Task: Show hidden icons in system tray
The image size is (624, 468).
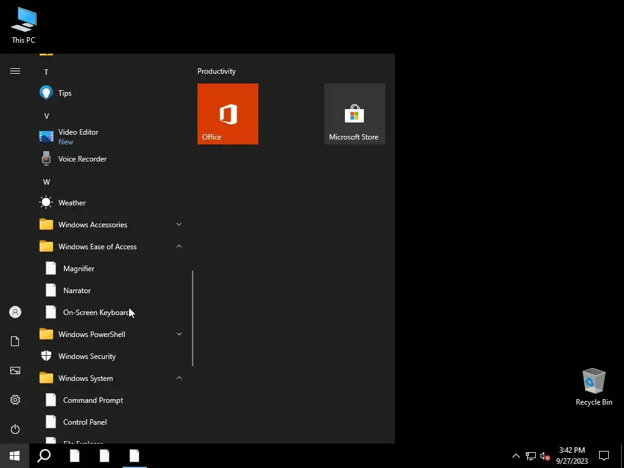Action: (x=516, y=456)
